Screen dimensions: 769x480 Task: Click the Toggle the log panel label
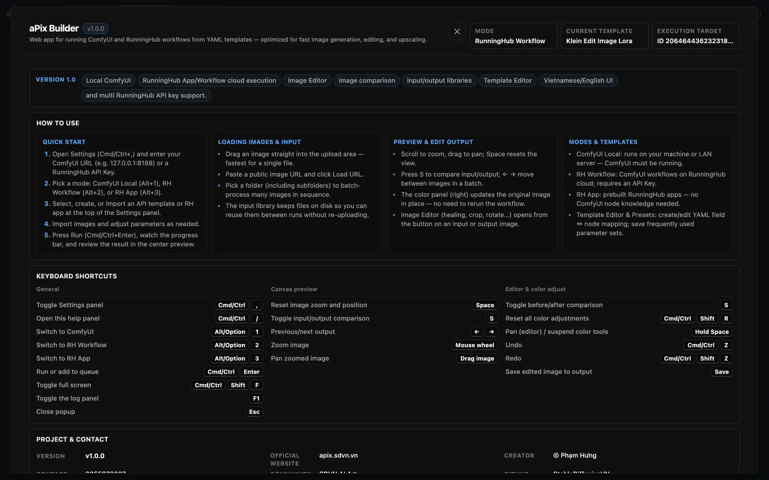pyautogui.click(x=67, y=398)
